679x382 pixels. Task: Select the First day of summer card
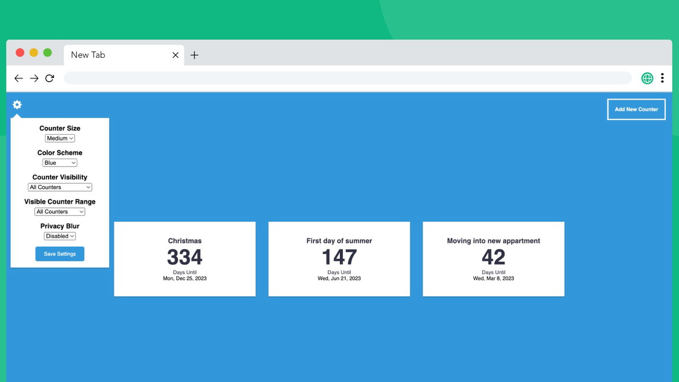pos(339,259)
